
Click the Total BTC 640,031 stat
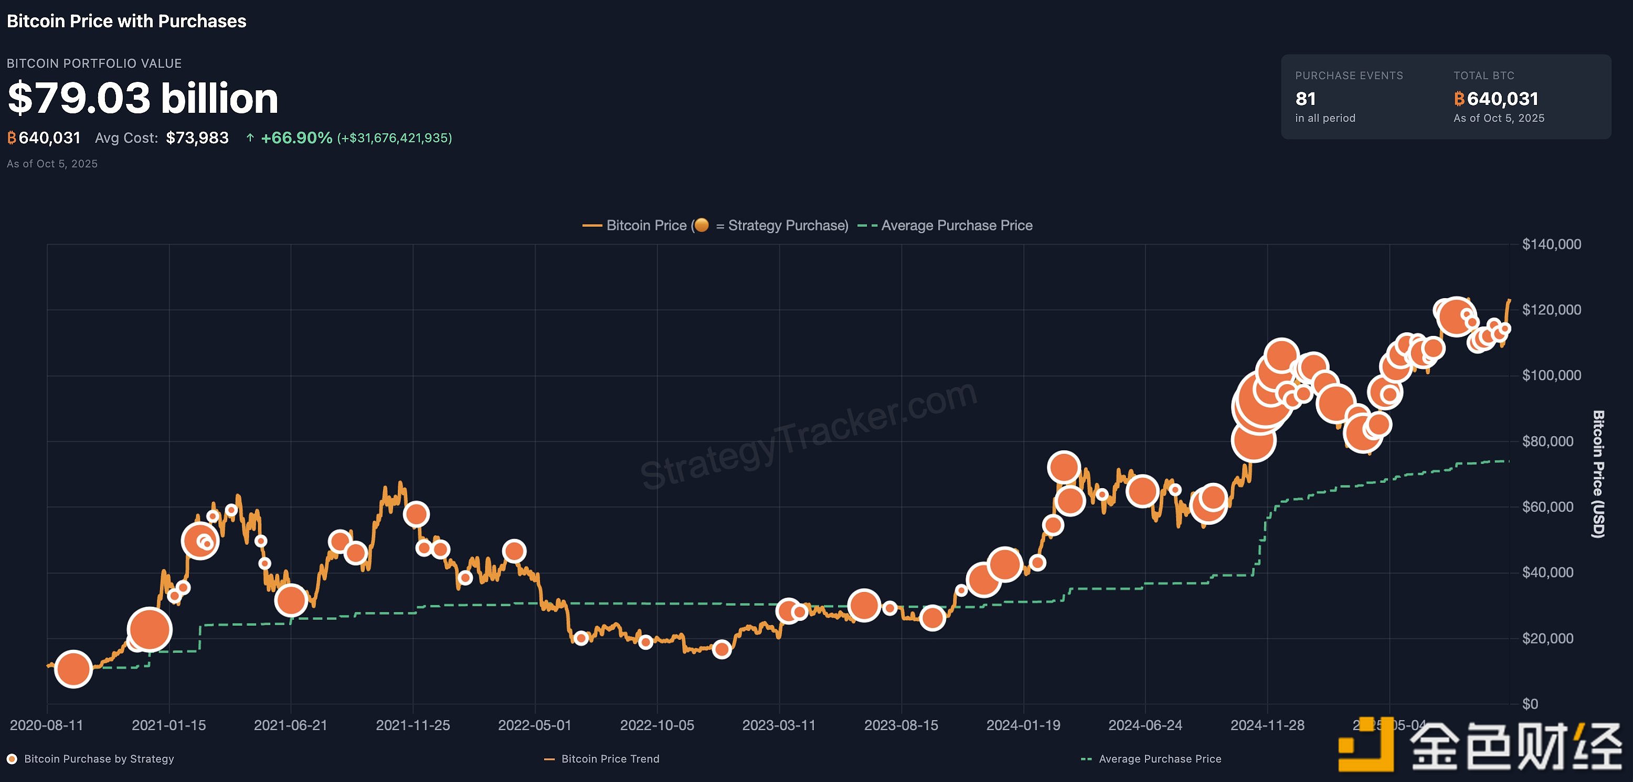(1502, 99)
